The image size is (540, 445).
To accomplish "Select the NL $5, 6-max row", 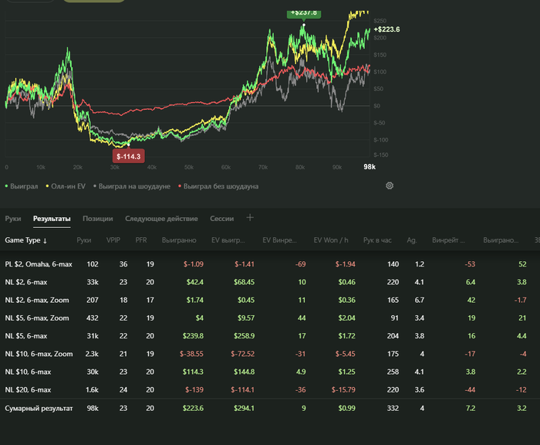I will pos(270,336).
